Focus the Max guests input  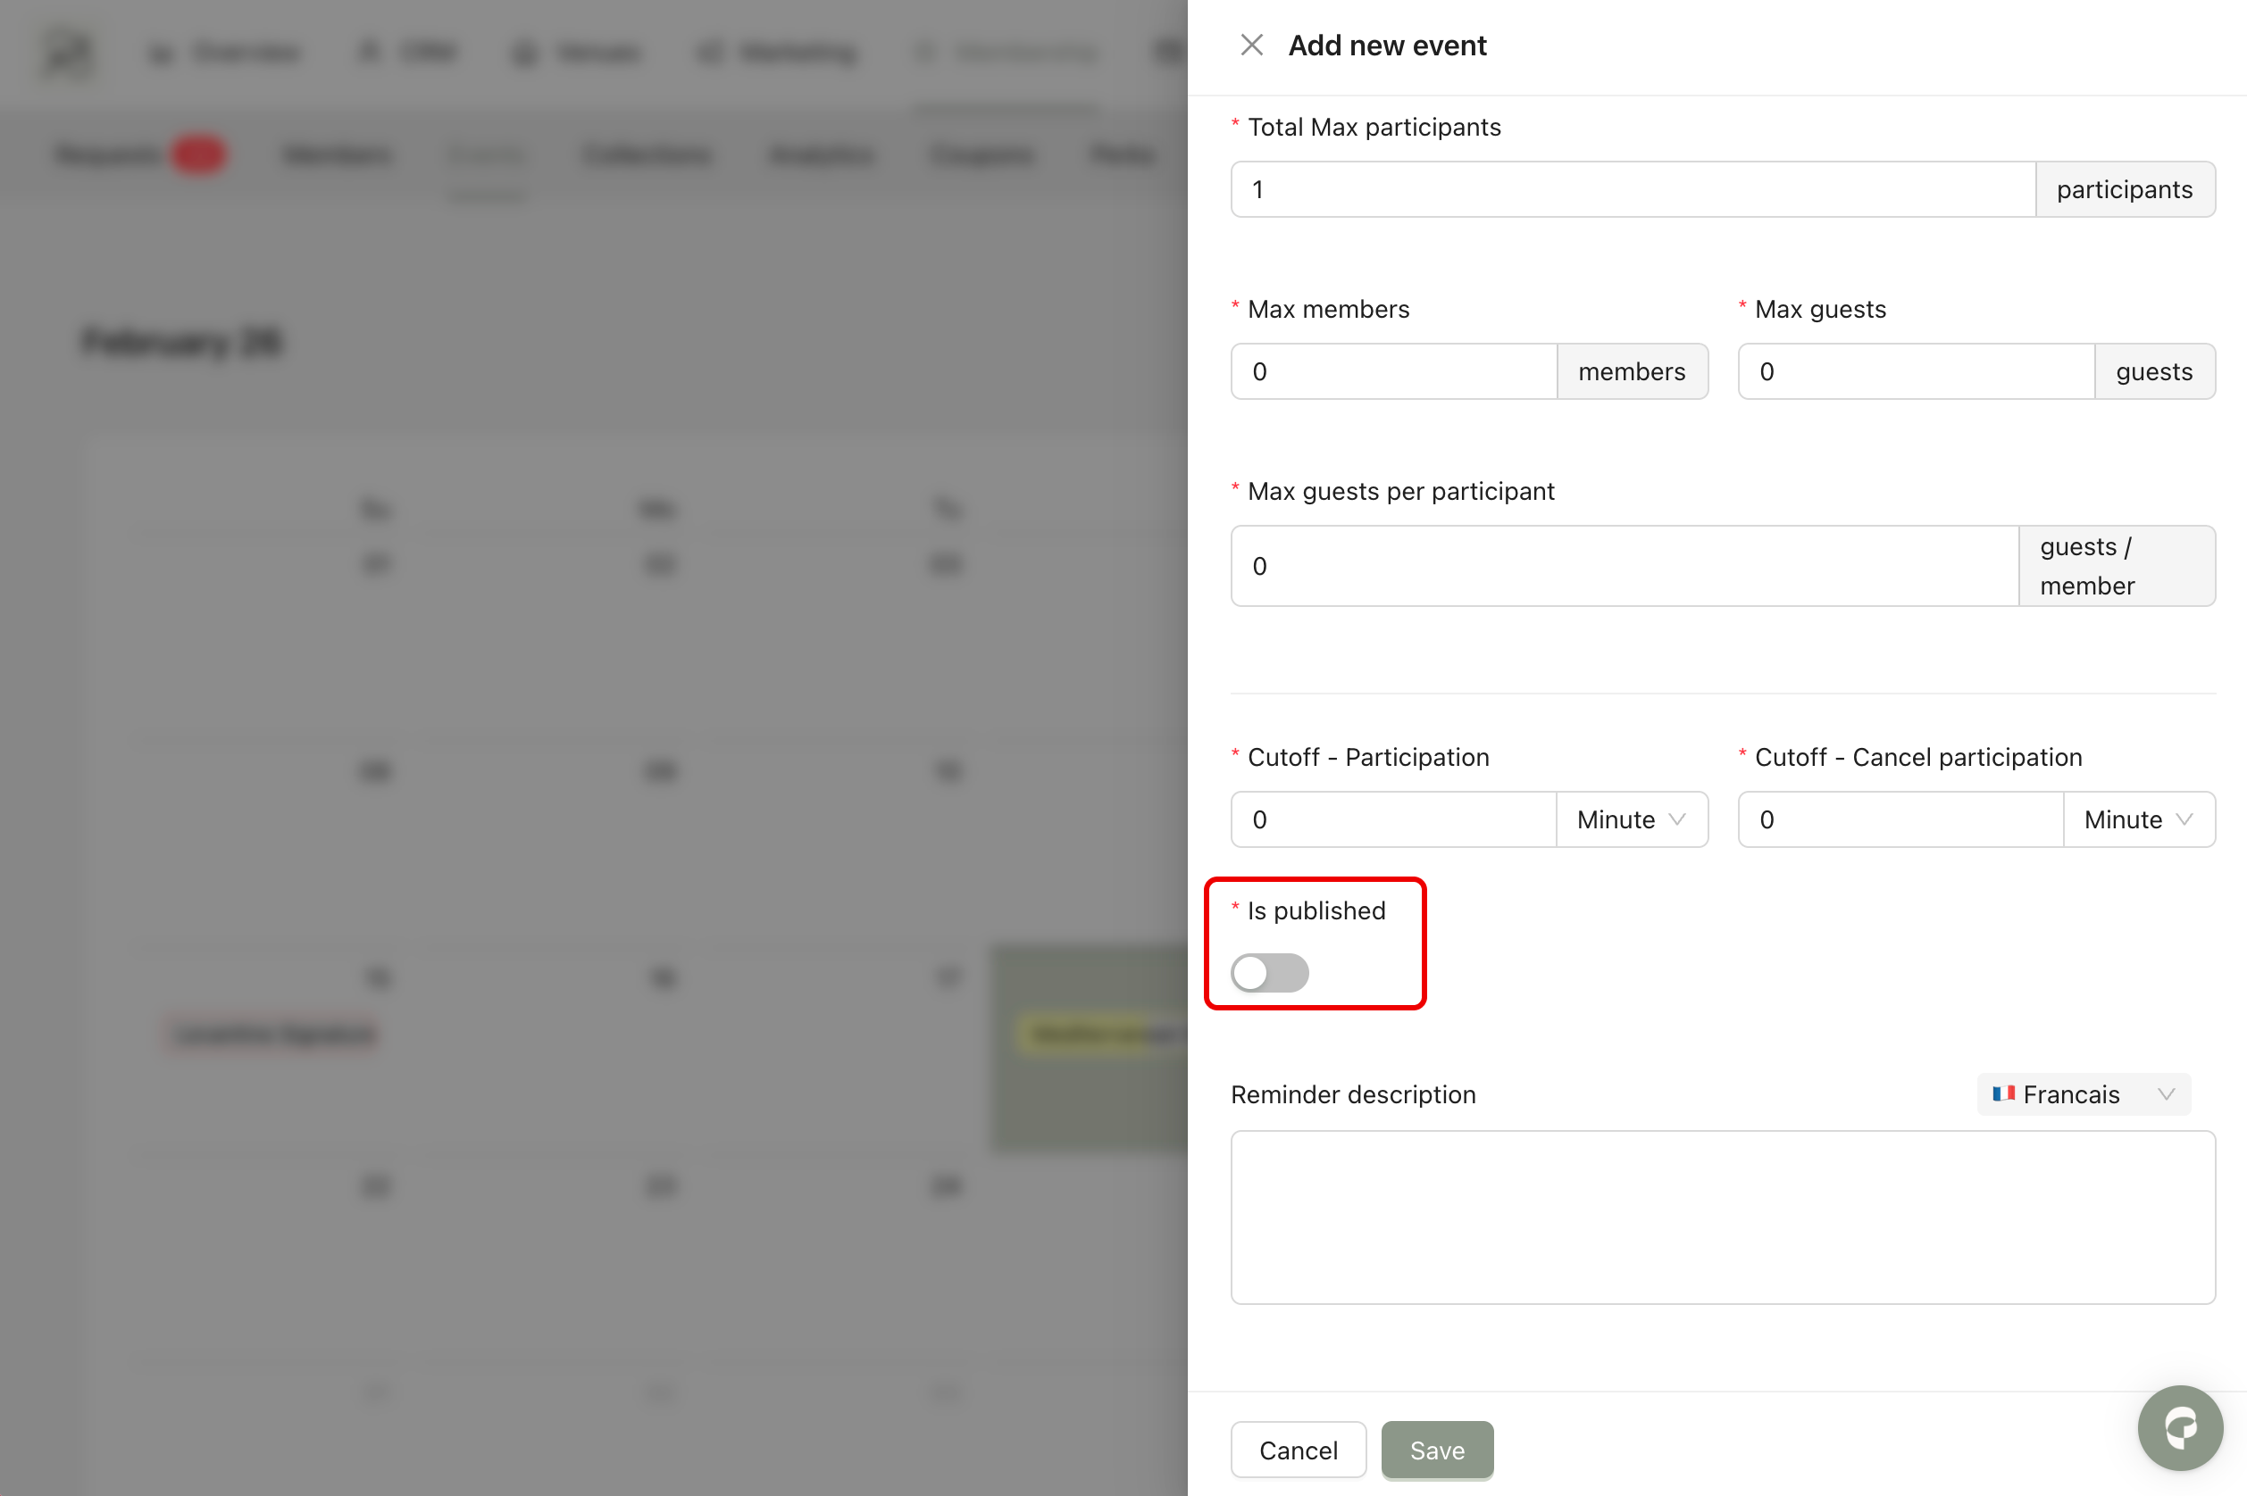[1915, 372]
